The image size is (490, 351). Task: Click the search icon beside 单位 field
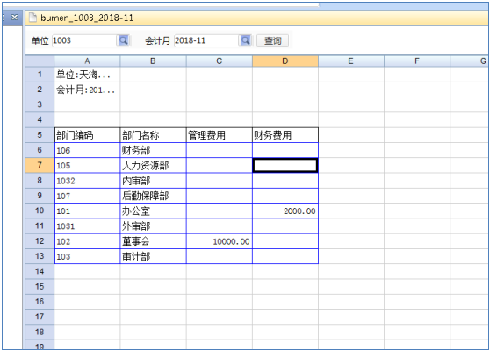click(123, 40)
